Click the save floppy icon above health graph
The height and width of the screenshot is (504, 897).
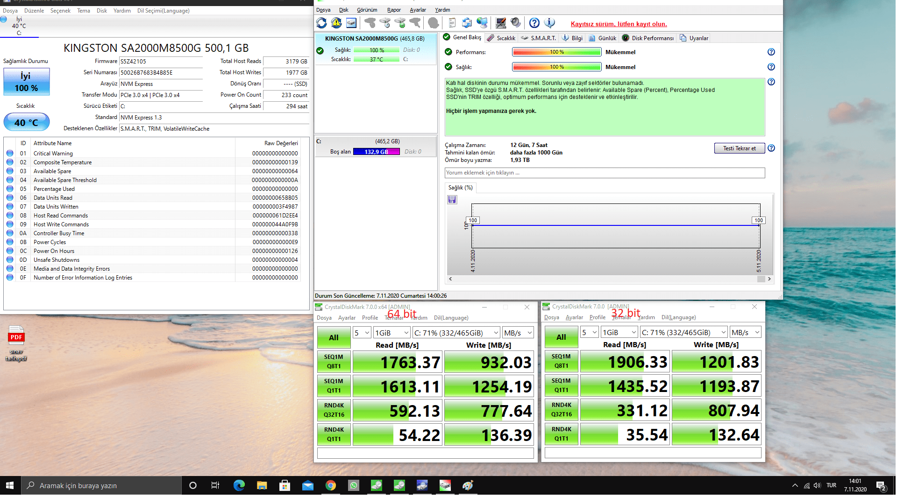point(452,200)
